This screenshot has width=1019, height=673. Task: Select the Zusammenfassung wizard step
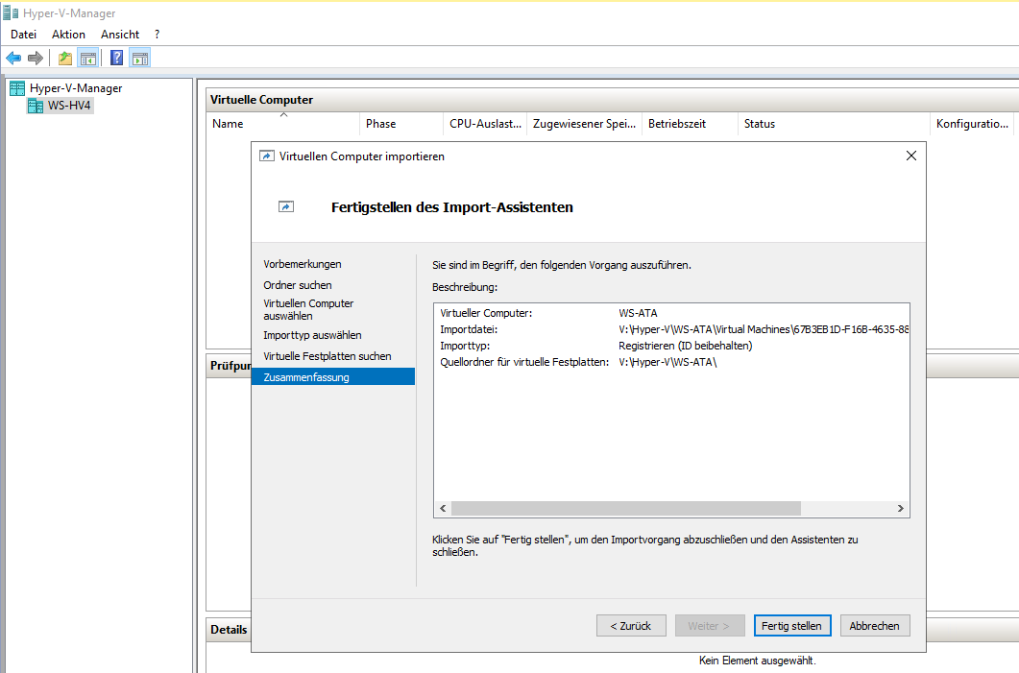click(333, 376)
